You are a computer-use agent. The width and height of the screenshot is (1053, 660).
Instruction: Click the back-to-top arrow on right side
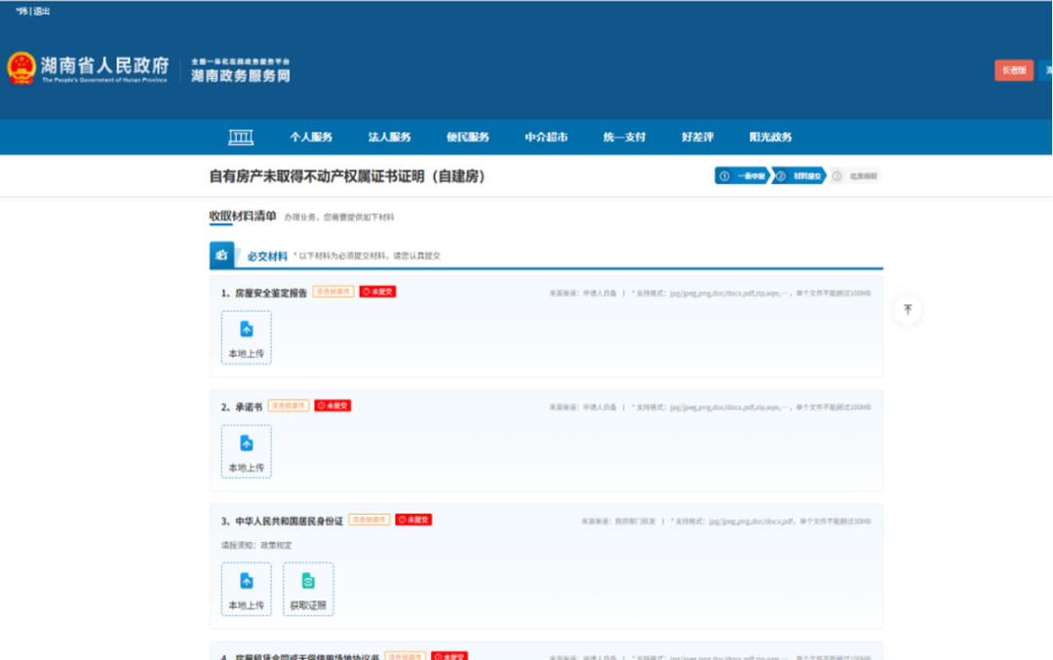coord(907,309)
